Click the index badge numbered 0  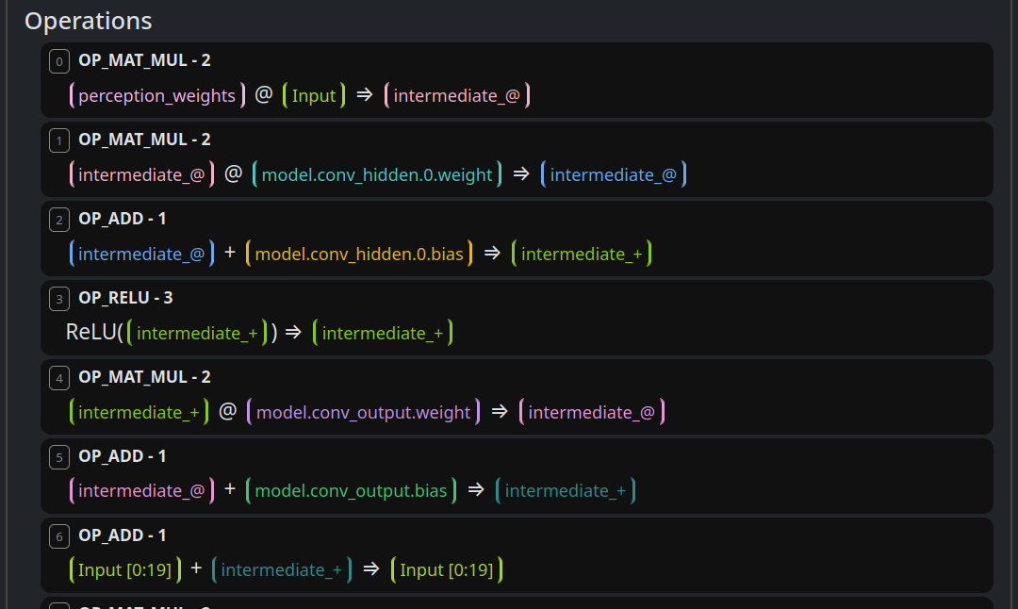(59, 61)
